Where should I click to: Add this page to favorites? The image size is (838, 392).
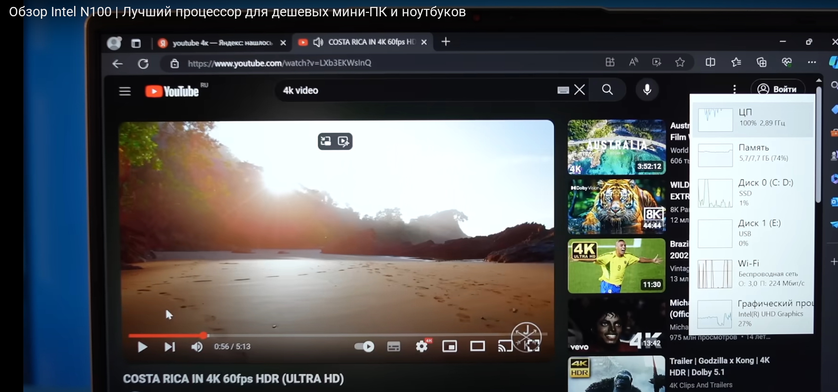(x=680, y=62)
